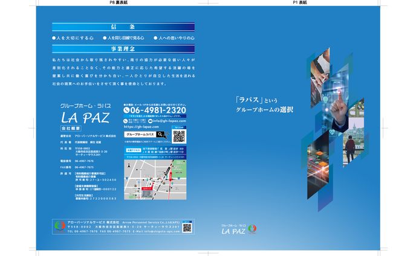Click the phone number 06-4981-2320
Image resolution: width=416 pixels, height=256 pixels.
point(158,110)
